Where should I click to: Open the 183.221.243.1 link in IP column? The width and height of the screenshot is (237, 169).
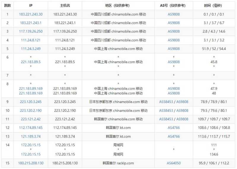pos(31,23)
